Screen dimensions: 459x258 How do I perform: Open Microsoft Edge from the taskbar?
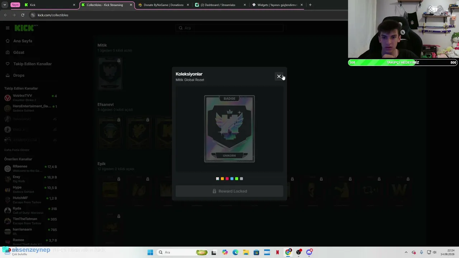coord(235,252)
